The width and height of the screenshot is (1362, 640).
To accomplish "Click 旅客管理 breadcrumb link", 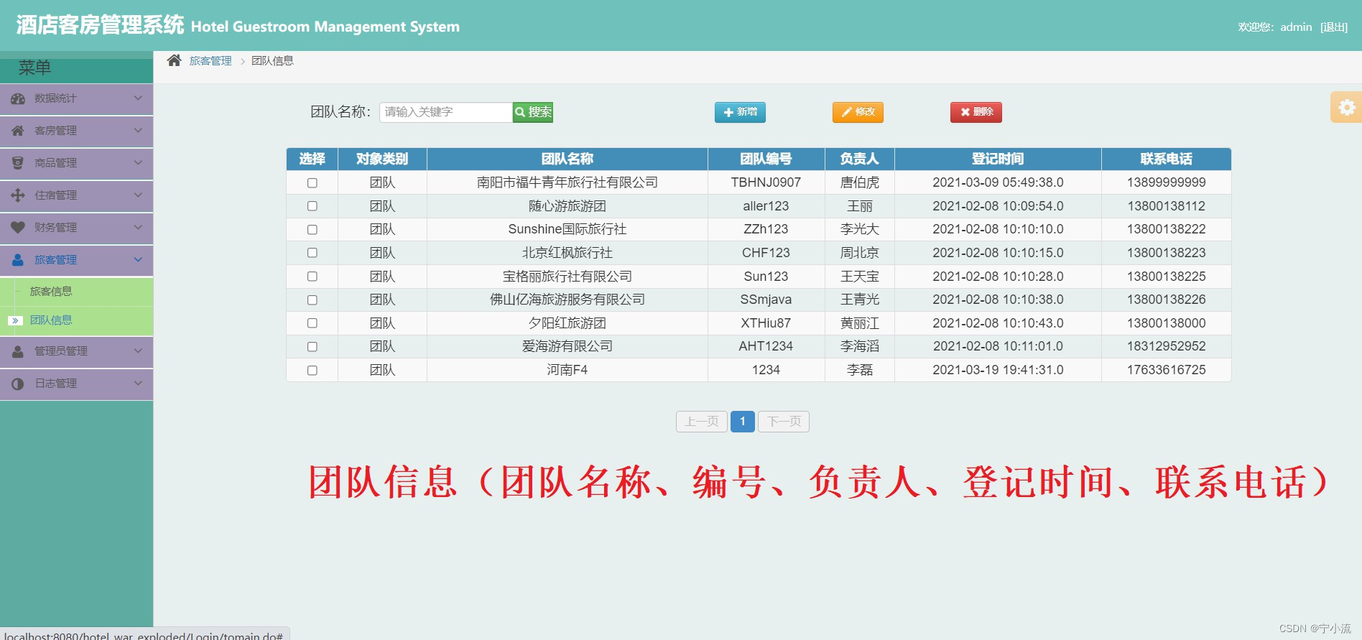I will tap(210, 61).
